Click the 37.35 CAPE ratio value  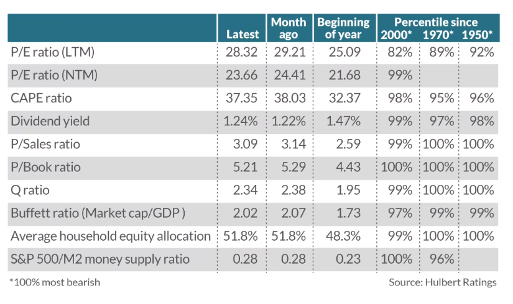coord(241,98)
